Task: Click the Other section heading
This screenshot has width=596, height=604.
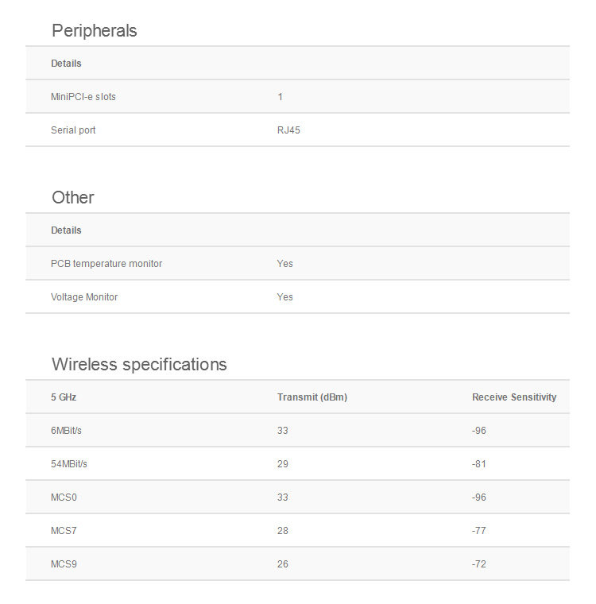Action: (73, 198)
